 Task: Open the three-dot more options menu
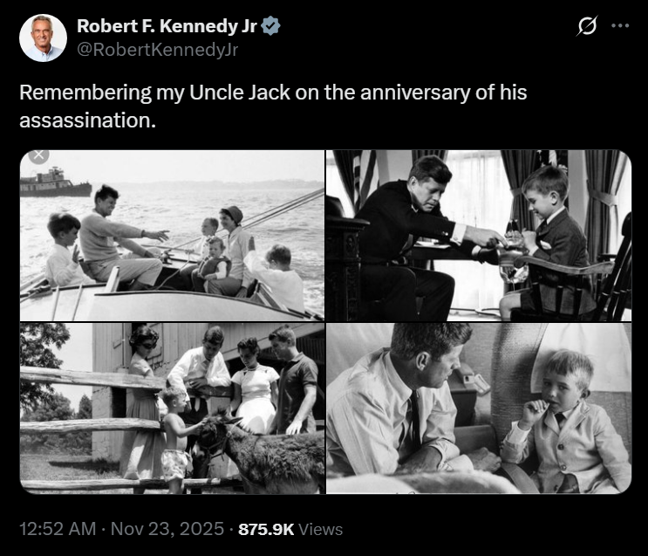click(620, 25)
